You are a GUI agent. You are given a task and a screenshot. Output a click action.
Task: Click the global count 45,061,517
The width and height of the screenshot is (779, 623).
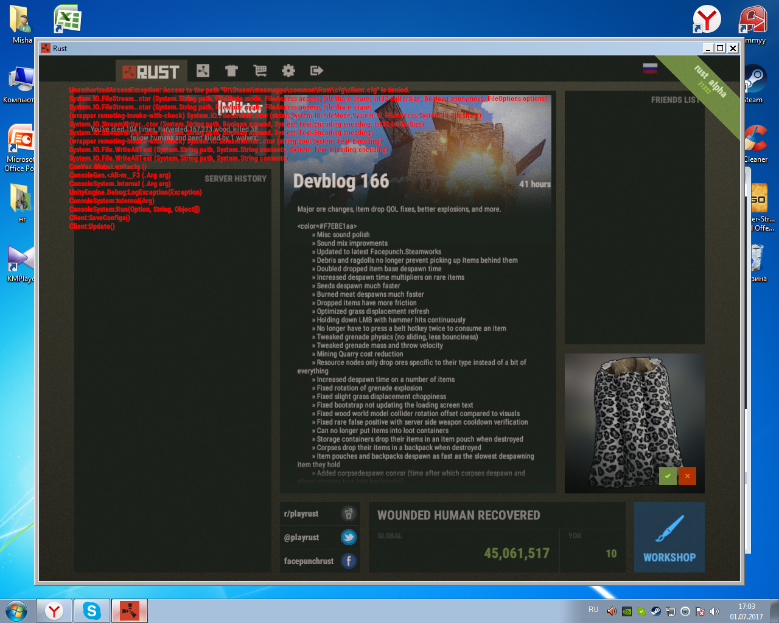tap(517, 553)
